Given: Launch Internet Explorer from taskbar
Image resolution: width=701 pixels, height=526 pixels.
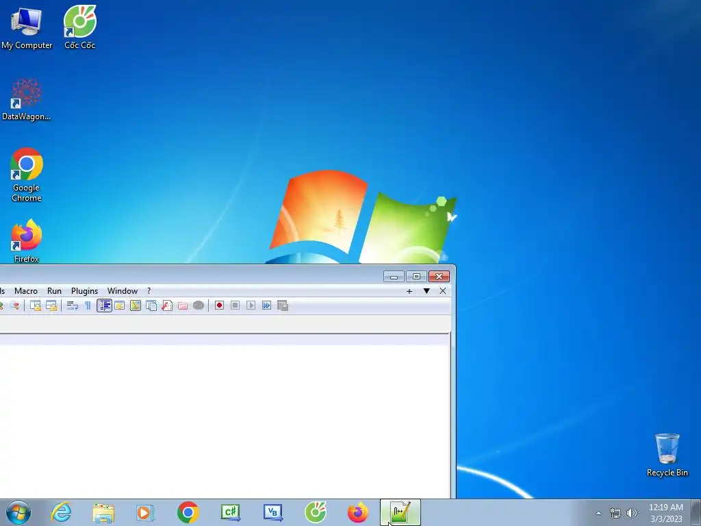Looking at the screenshot, I should tap(61, 512).
